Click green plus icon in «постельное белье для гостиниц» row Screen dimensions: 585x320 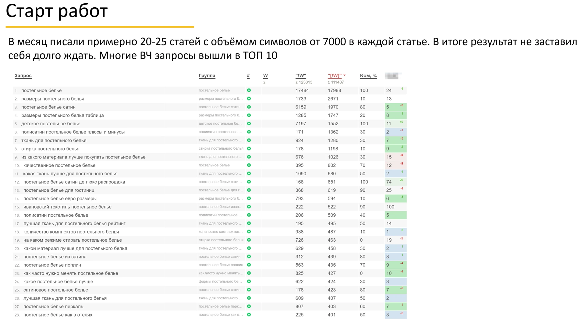tap(249, 190)
